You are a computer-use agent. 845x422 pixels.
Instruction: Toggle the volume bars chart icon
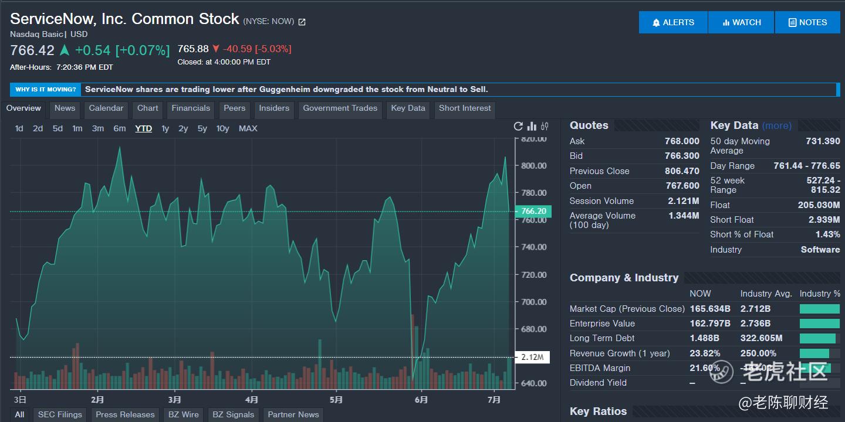(x=532, y=127)
